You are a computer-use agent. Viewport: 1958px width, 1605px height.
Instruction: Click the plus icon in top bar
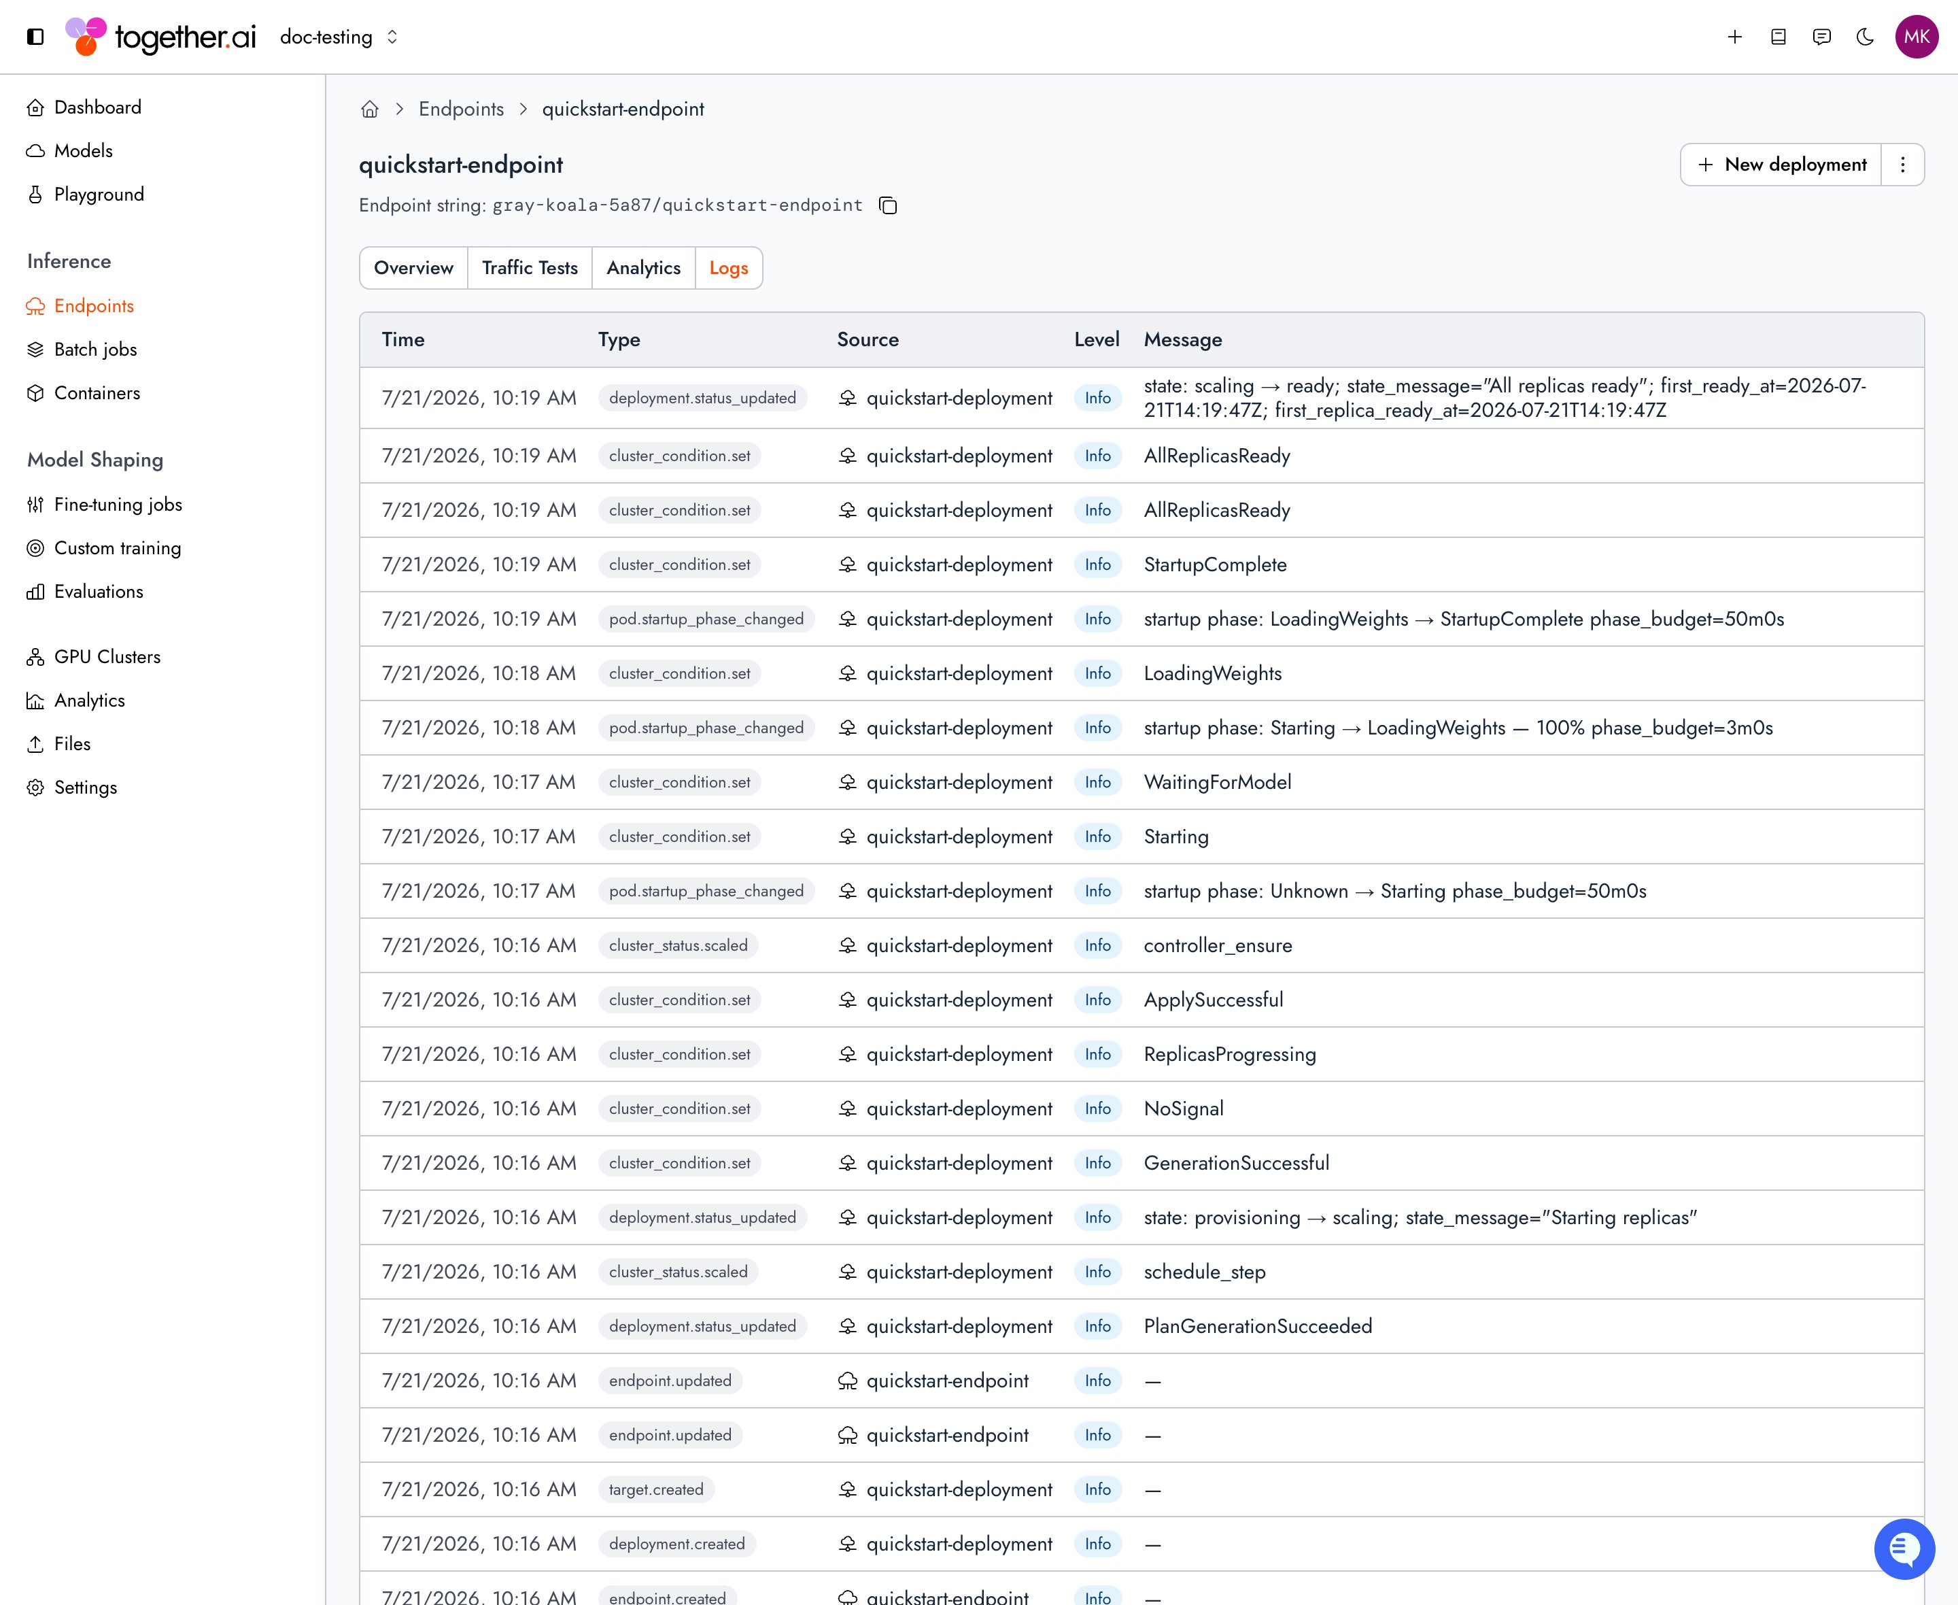click(1734, 37)
